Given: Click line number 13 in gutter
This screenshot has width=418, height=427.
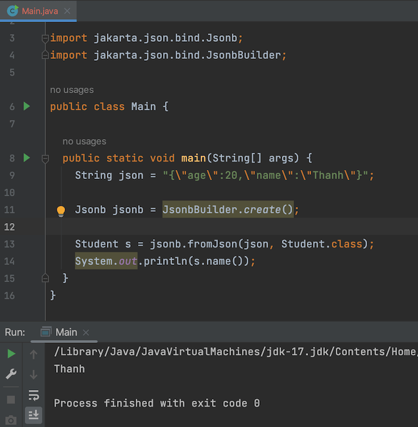Looking at the screenshot, I should (10, 244).
